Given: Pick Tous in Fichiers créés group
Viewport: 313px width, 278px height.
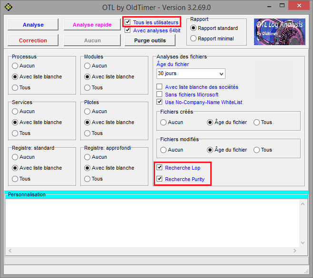Looking at the screenshot, I should pos(257,122).
